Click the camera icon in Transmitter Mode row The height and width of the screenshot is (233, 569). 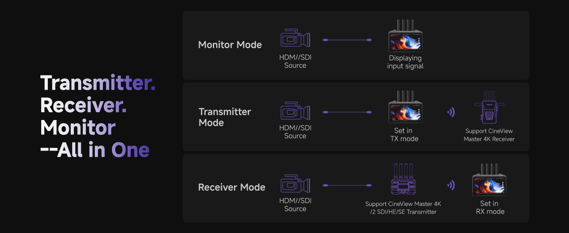(x=295, y=111)
